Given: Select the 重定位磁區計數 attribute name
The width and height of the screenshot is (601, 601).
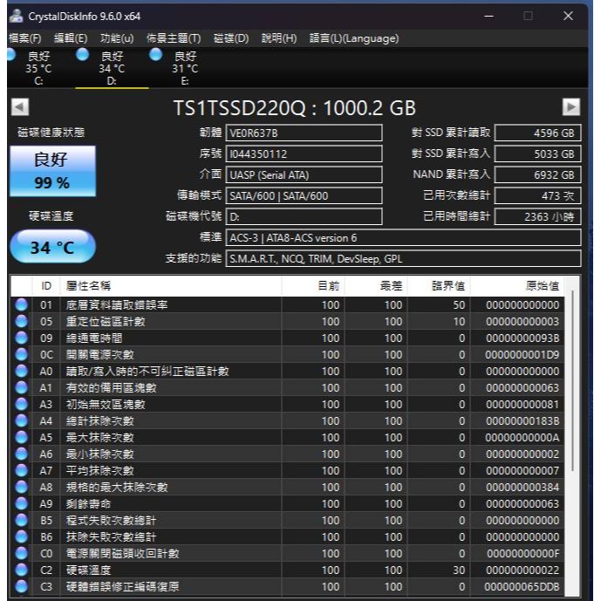Looking at the screenshot, I should click(x=106, y=321).
